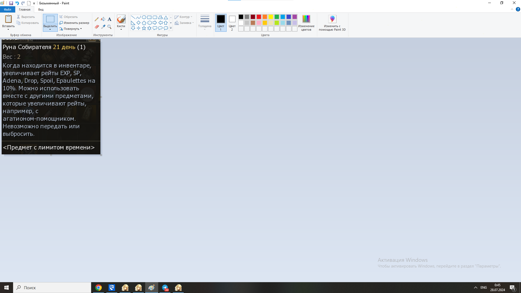Open the Brushes (Кисти) dropdown
This screenshot has width=521, height=293.
(x=121, y=27)
